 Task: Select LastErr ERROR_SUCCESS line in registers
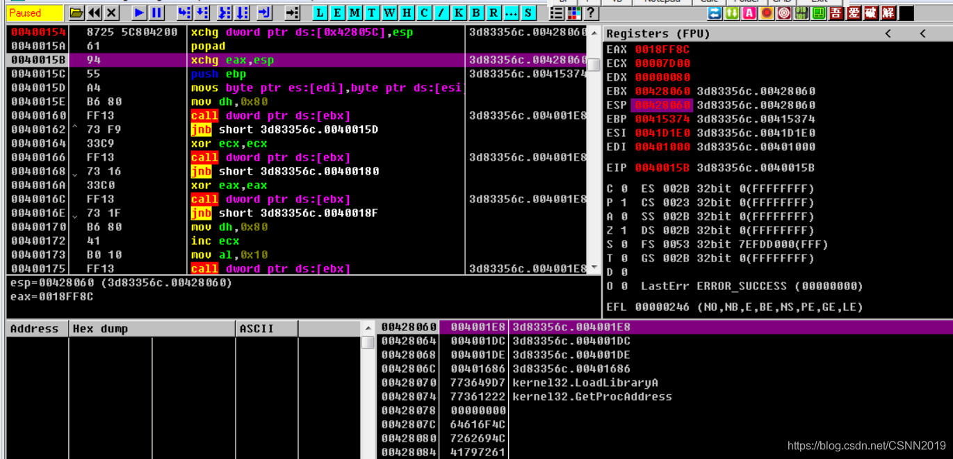pyautogui.click(x=752, y=286)
